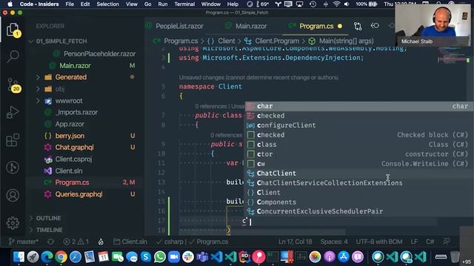Open the Search view in activity bar
This screenshot has height=266, width=474.
tap(13, 56)
